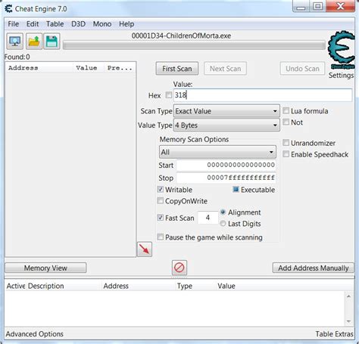
Task: Open the Table menu
Action: (55, 24)
